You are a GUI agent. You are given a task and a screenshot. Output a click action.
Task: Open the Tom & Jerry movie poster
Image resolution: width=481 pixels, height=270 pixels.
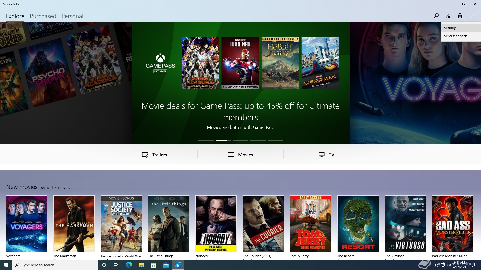(x=311, y=224)
